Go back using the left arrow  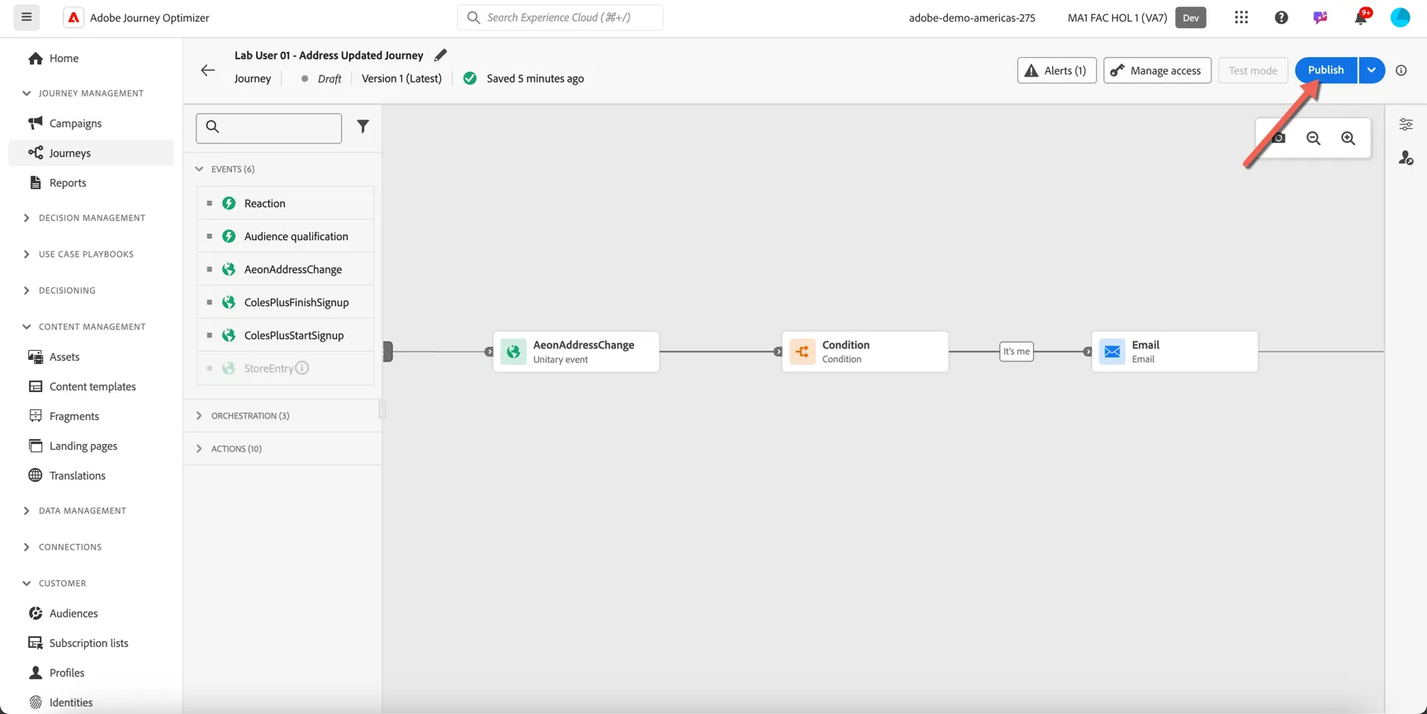click(x=208, y=70)
